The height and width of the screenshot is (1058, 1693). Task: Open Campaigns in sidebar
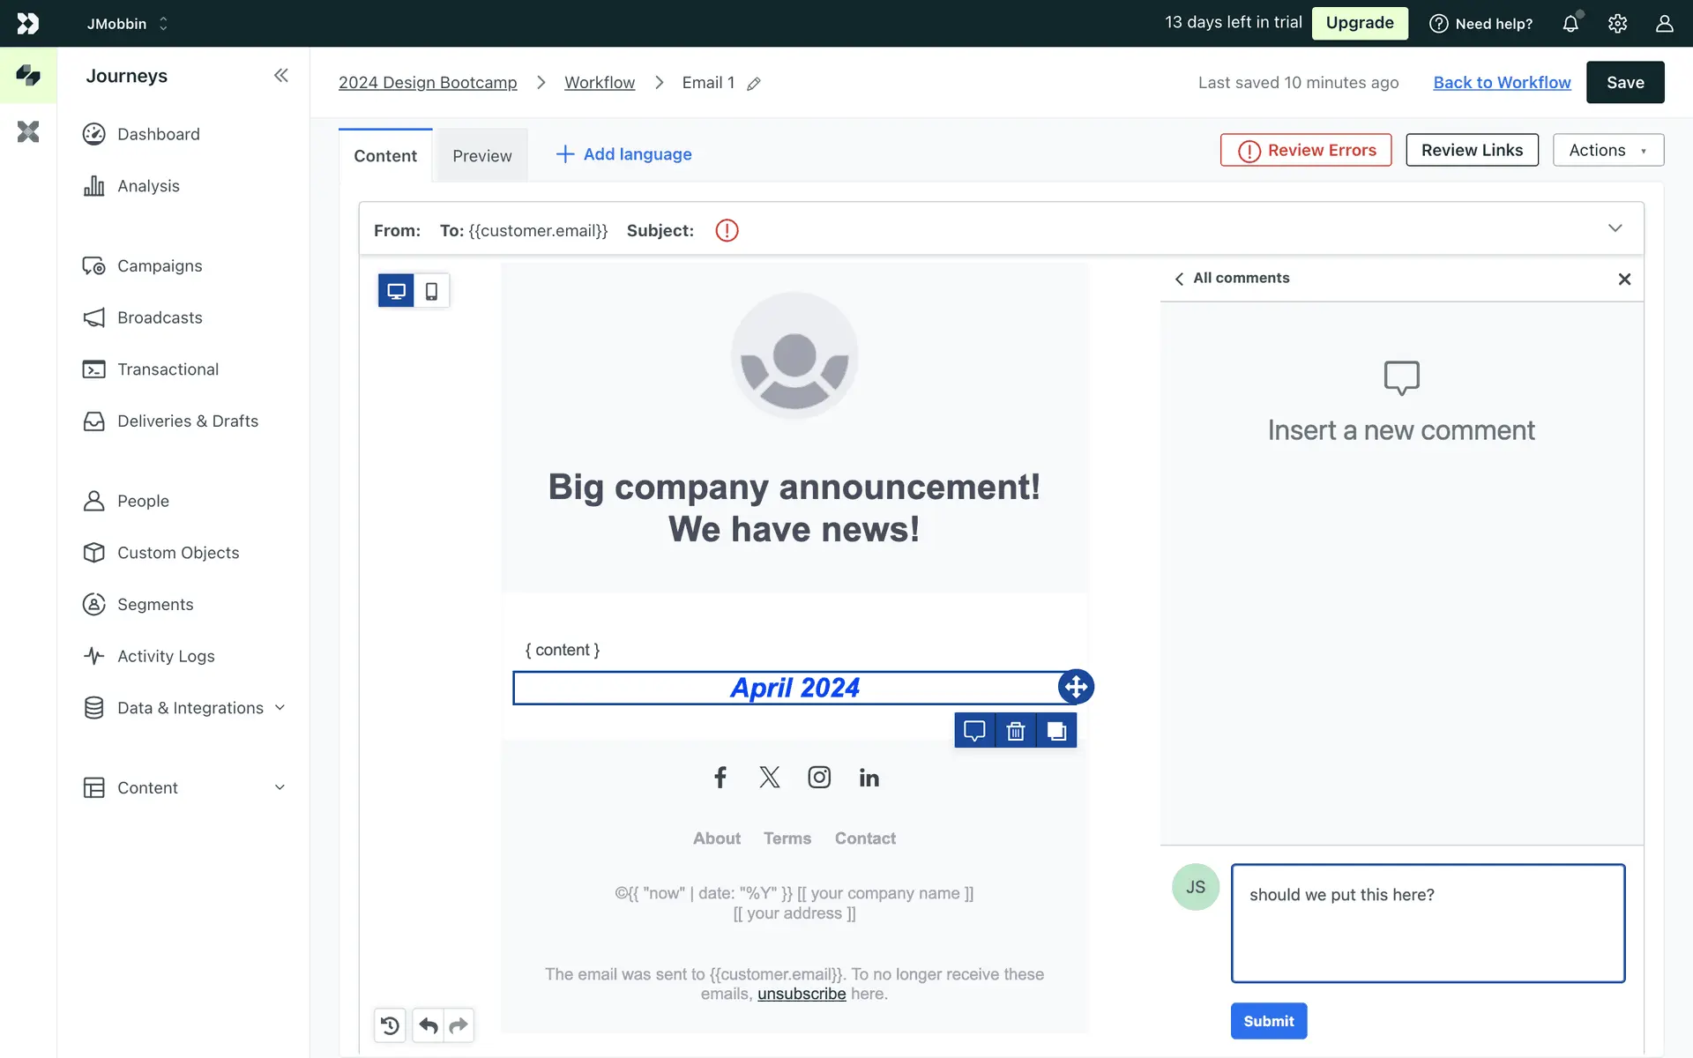click(x=160, y=266)
